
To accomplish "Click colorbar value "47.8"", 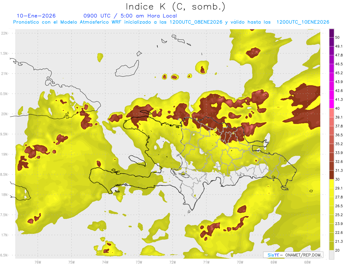I will 339,55.
